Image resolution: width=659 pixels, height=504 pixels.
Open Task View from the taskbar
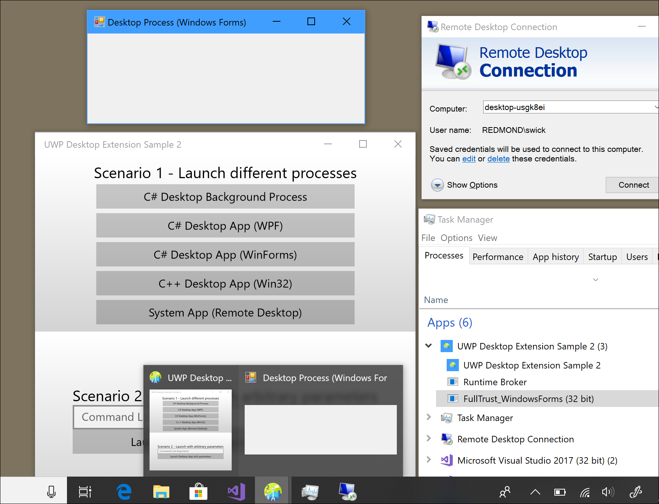click(x=85, y=491)
